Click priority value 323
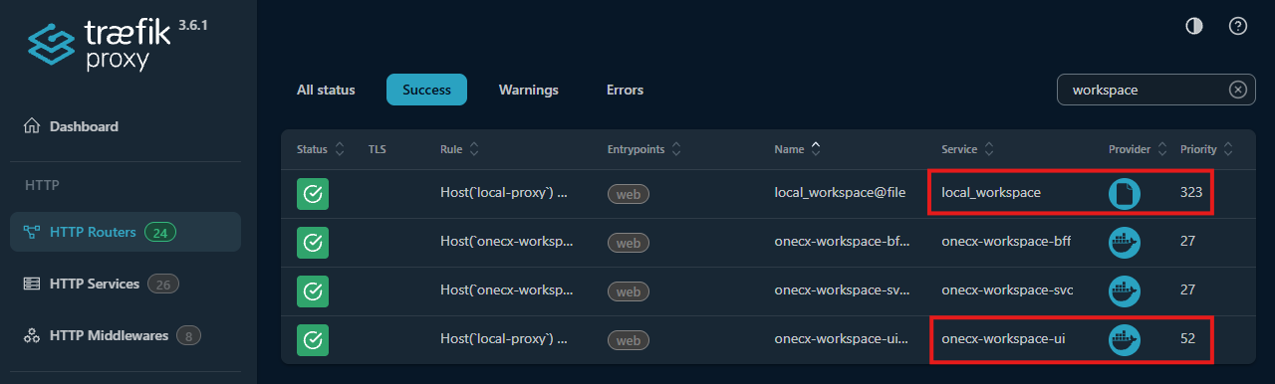The image size is (1275, 384). pos(1191,192)
